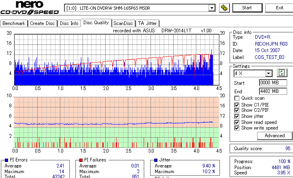Switch to the Benchmark tab
The width and height of the screenshot is (293, 178).
tap(14, 23)
